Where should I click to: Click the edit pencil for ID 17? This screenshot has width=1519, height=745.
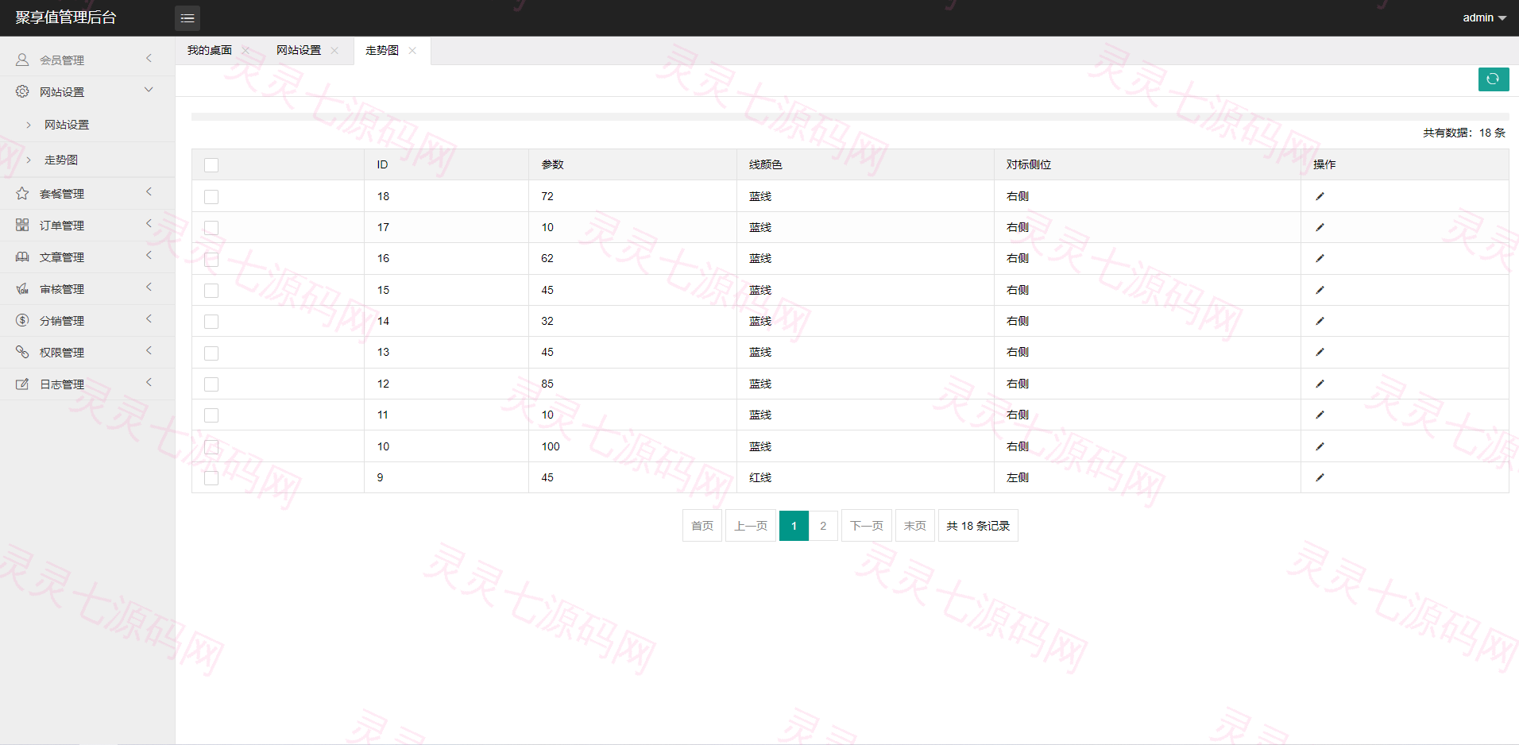(1320, 227)
